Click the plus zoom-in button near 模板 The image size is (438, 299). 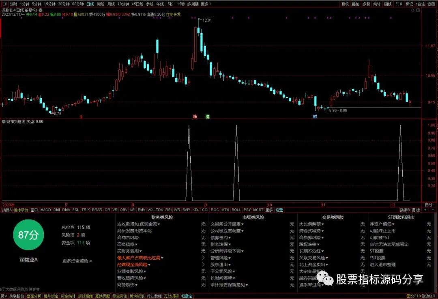425,210
